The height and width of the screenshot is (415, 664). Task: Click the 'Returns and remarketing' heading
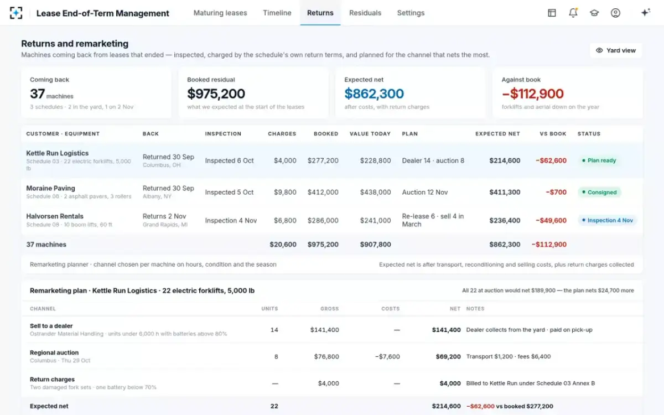pos(75,44)
